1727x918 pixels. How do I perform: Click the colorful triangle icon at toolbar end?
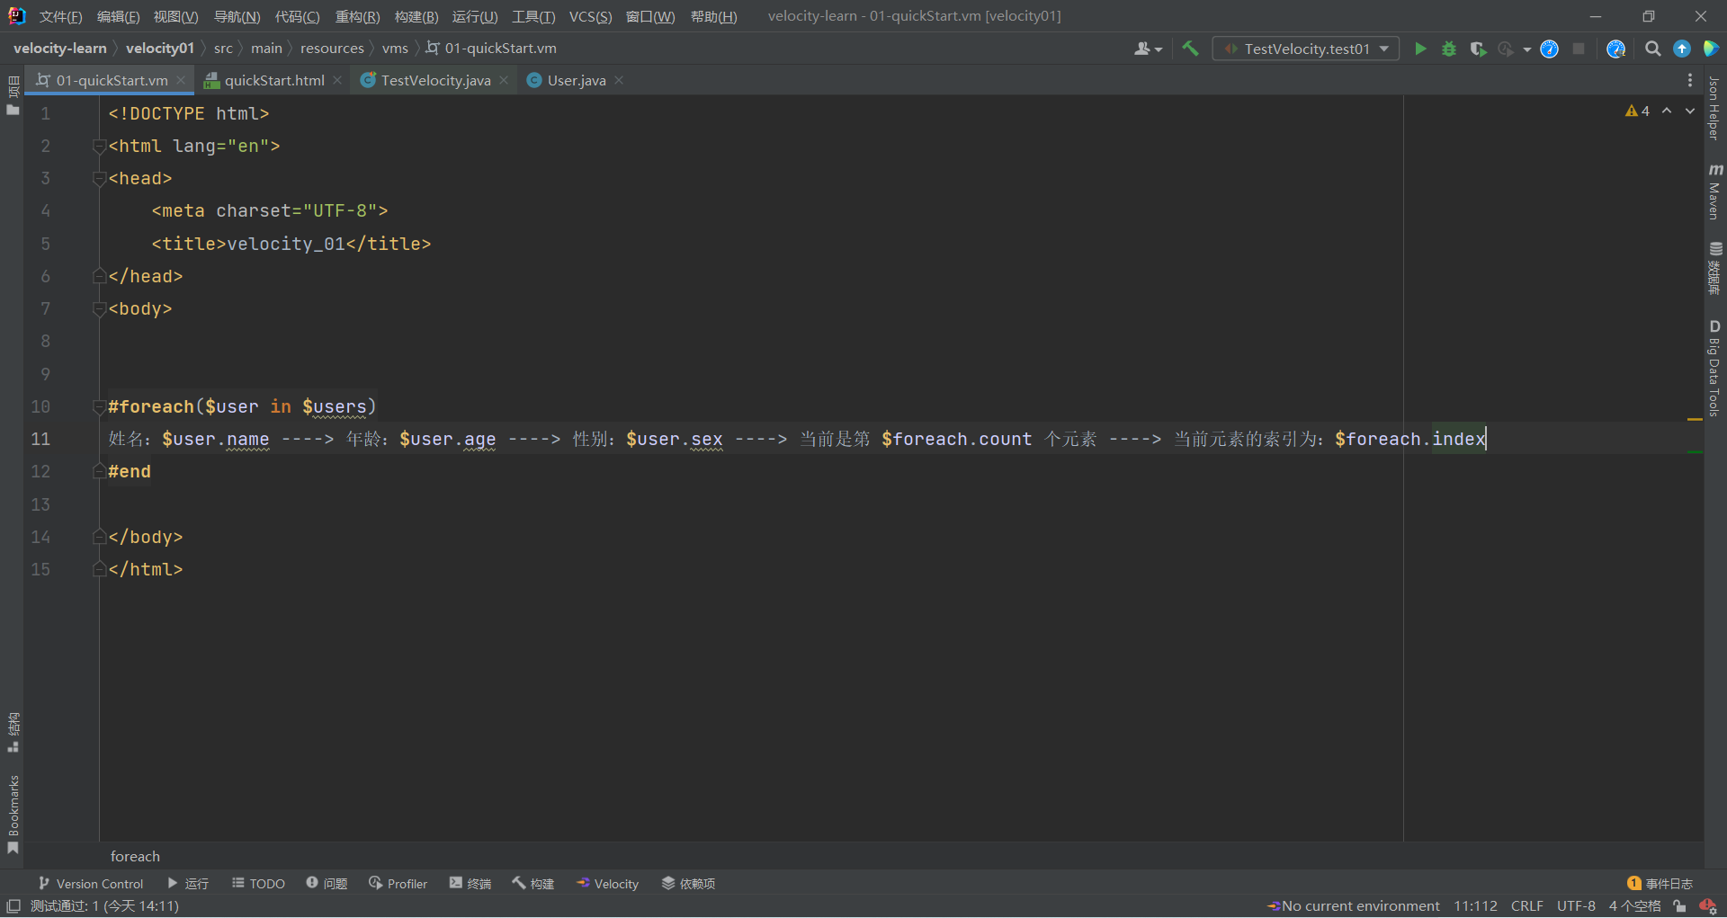[1710, 49]
